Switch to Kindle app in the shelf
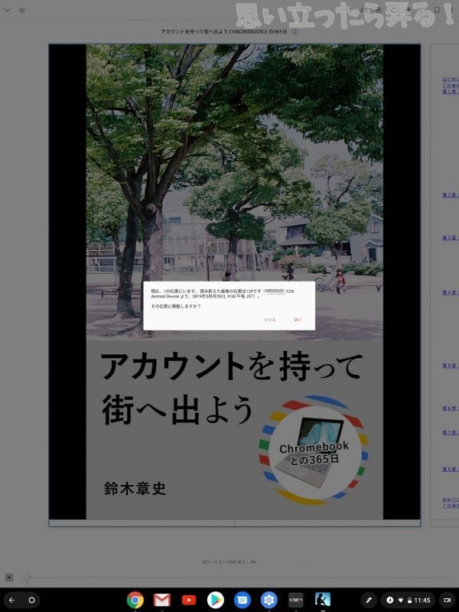Screen dimensions: 459x612 [x=322, y=601]
